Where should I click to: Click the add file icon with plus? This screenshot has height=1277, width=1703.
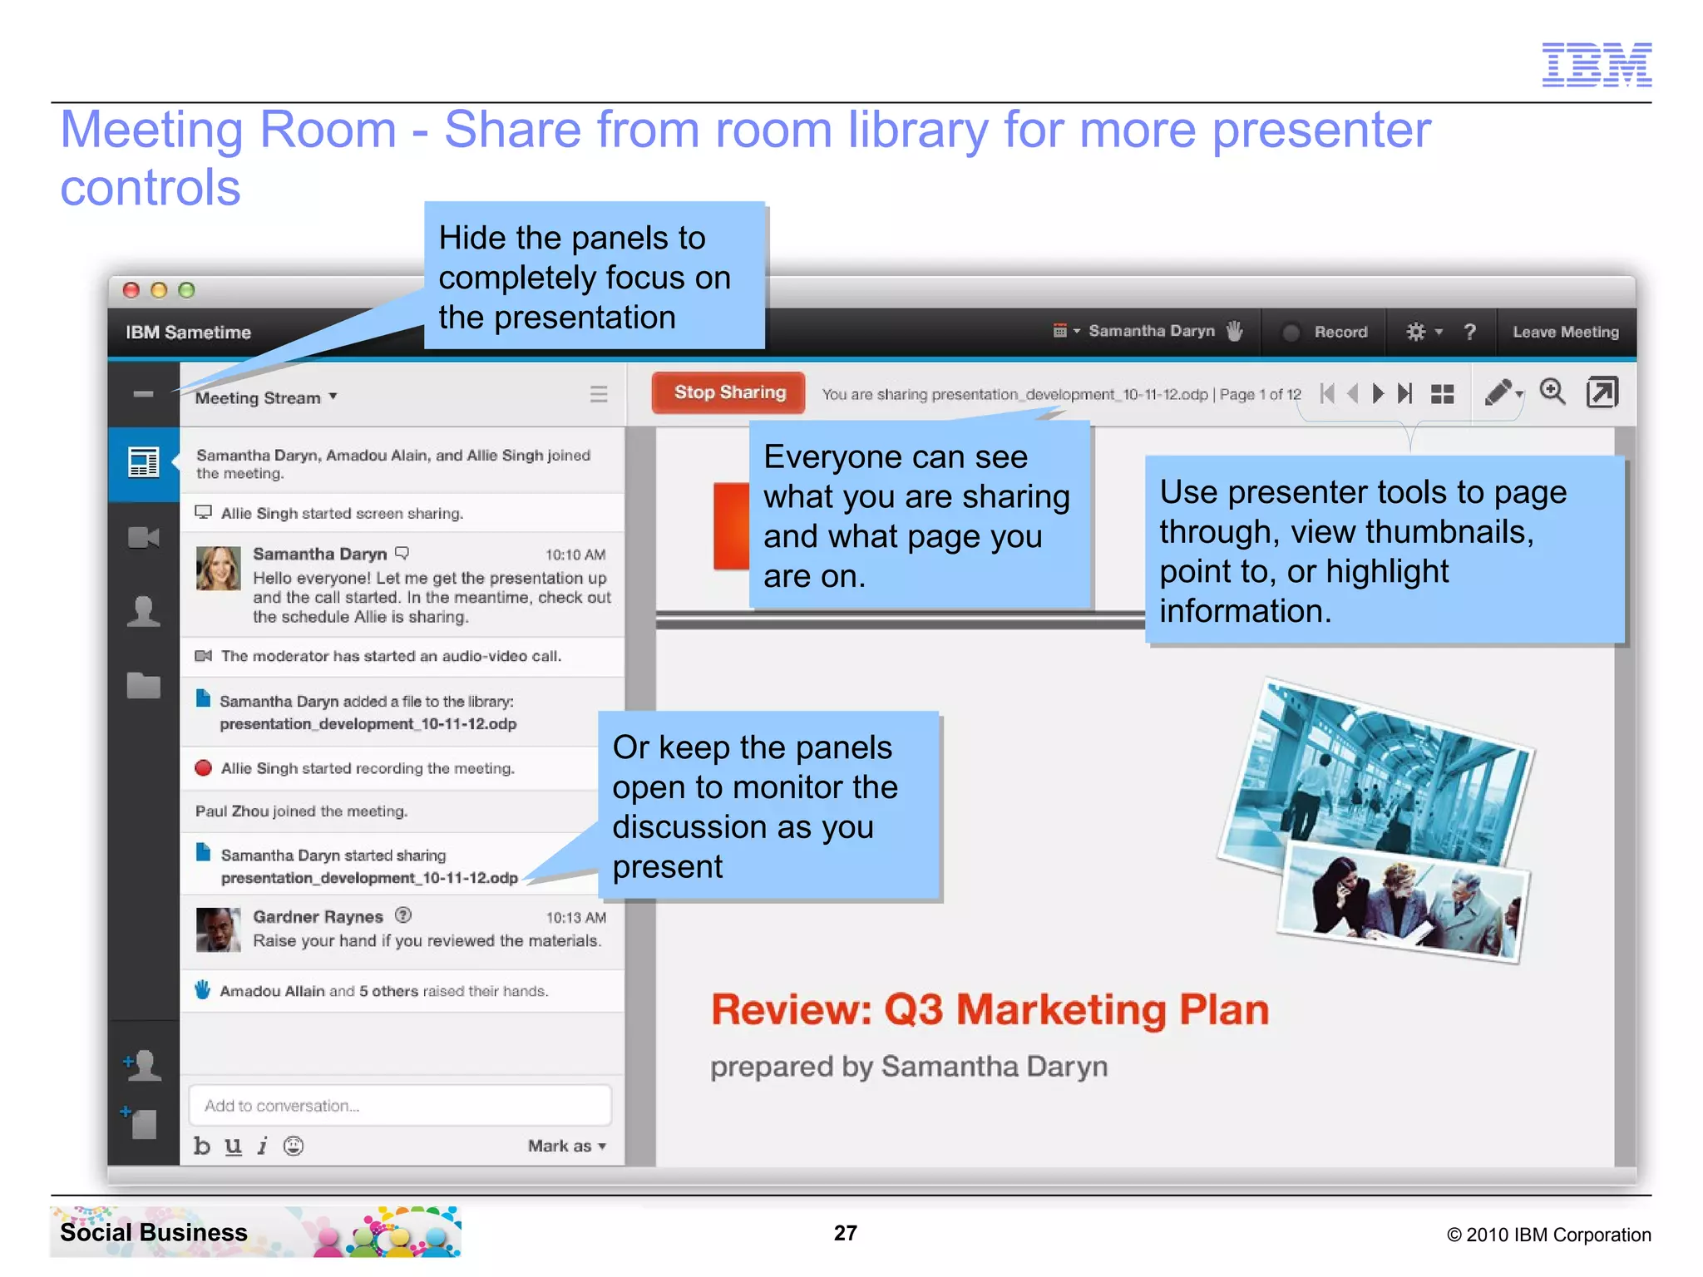pos(139,1122)
